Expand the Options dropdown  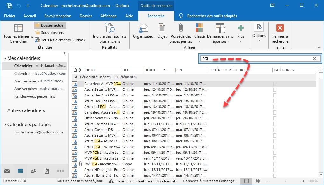[259, 33]
